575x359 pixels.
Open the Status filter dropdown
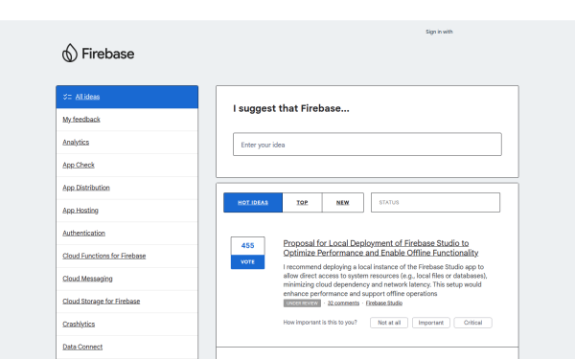pyautogui.click(x=435, y=203)
